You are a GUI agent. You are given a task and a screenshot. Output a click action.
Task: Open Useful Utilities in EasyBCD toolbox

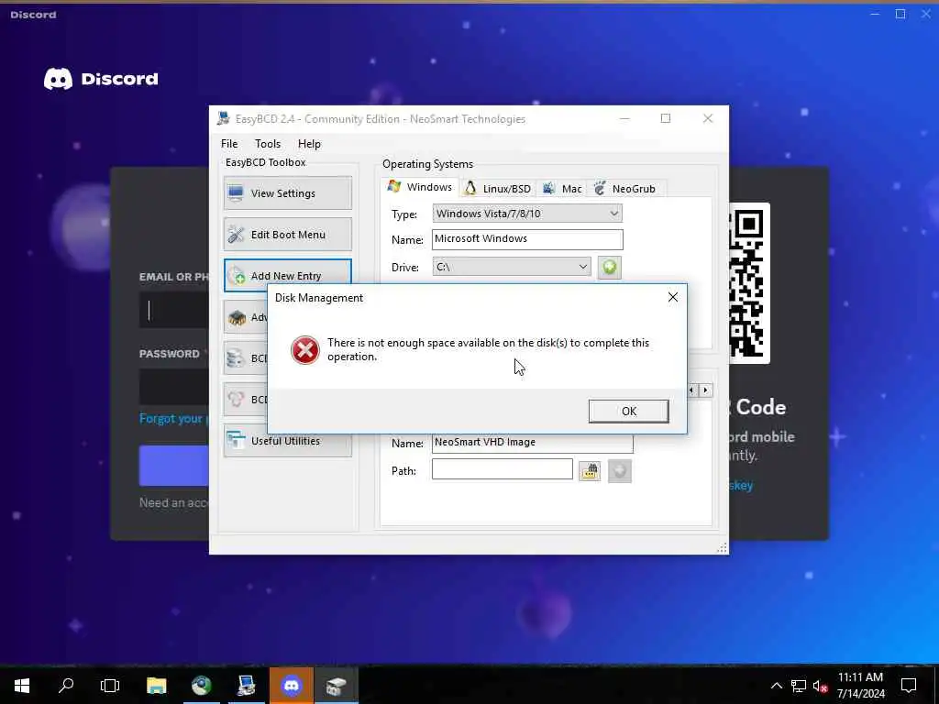coord(287,441)
